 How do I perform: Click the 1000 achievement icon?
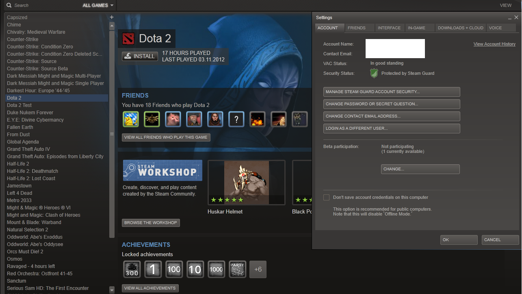pyautogui.click(x=216, y=269)
